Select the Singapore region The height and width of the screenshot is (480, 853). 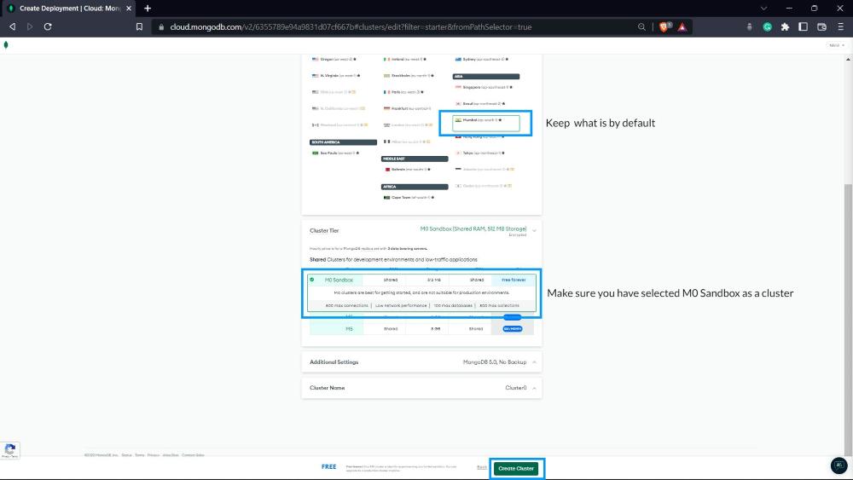484,87
